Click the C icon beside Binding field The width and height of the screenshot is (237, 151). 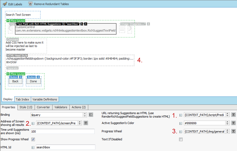click(91, 115)
